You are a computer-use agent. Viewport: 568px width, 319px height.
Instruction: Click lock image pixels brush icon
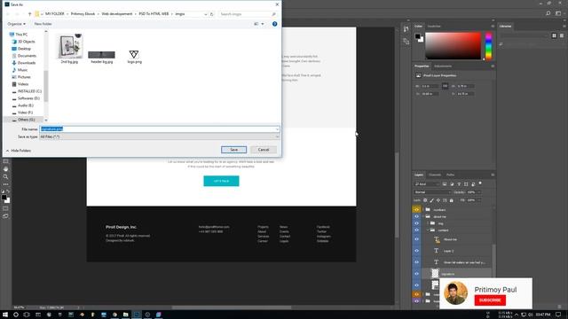[432, 200]
